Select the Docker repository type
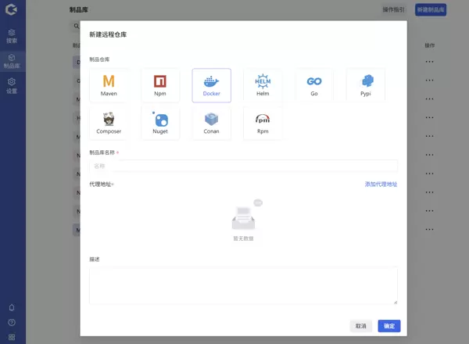Viewport: 469px width, 344px height. tap(211, 85)
